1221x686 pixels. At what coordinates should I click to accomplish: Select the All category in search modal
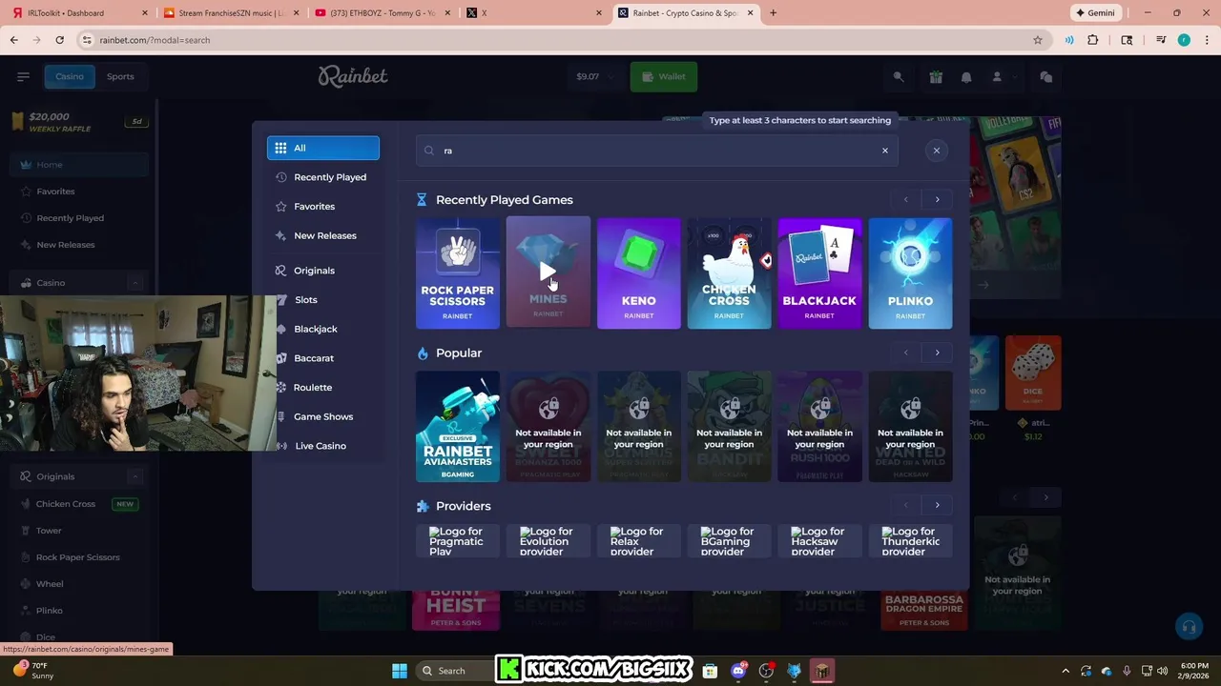point(322,148)
